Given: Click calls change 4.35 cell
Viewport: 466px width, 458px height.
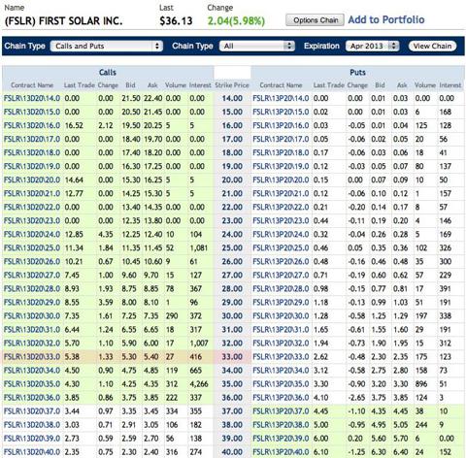Looking at the screenshot, I should (106, 234).
